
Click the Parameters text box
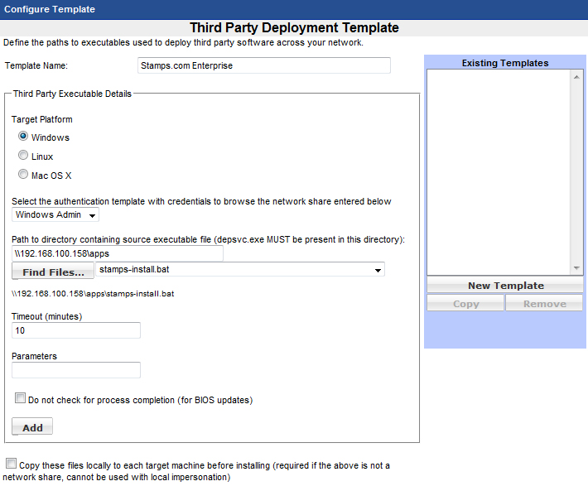click(x=76, y=370)
